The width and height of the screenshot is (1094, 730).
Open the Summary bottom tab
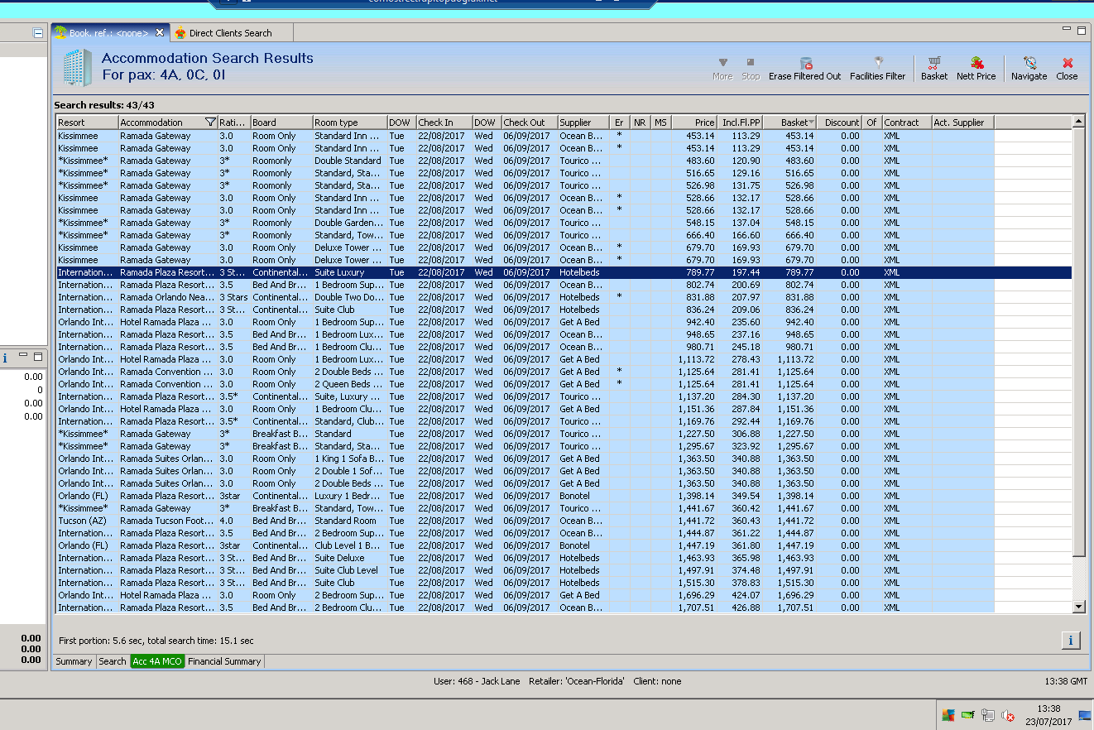click(74, 661)
